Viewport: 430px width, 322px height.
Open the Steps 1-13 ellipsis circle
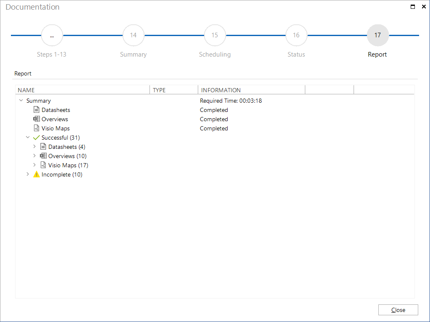click(x=52, y=35)
